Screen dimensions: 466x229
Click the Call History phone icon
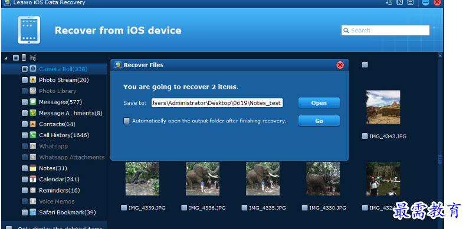pos(33,135)
